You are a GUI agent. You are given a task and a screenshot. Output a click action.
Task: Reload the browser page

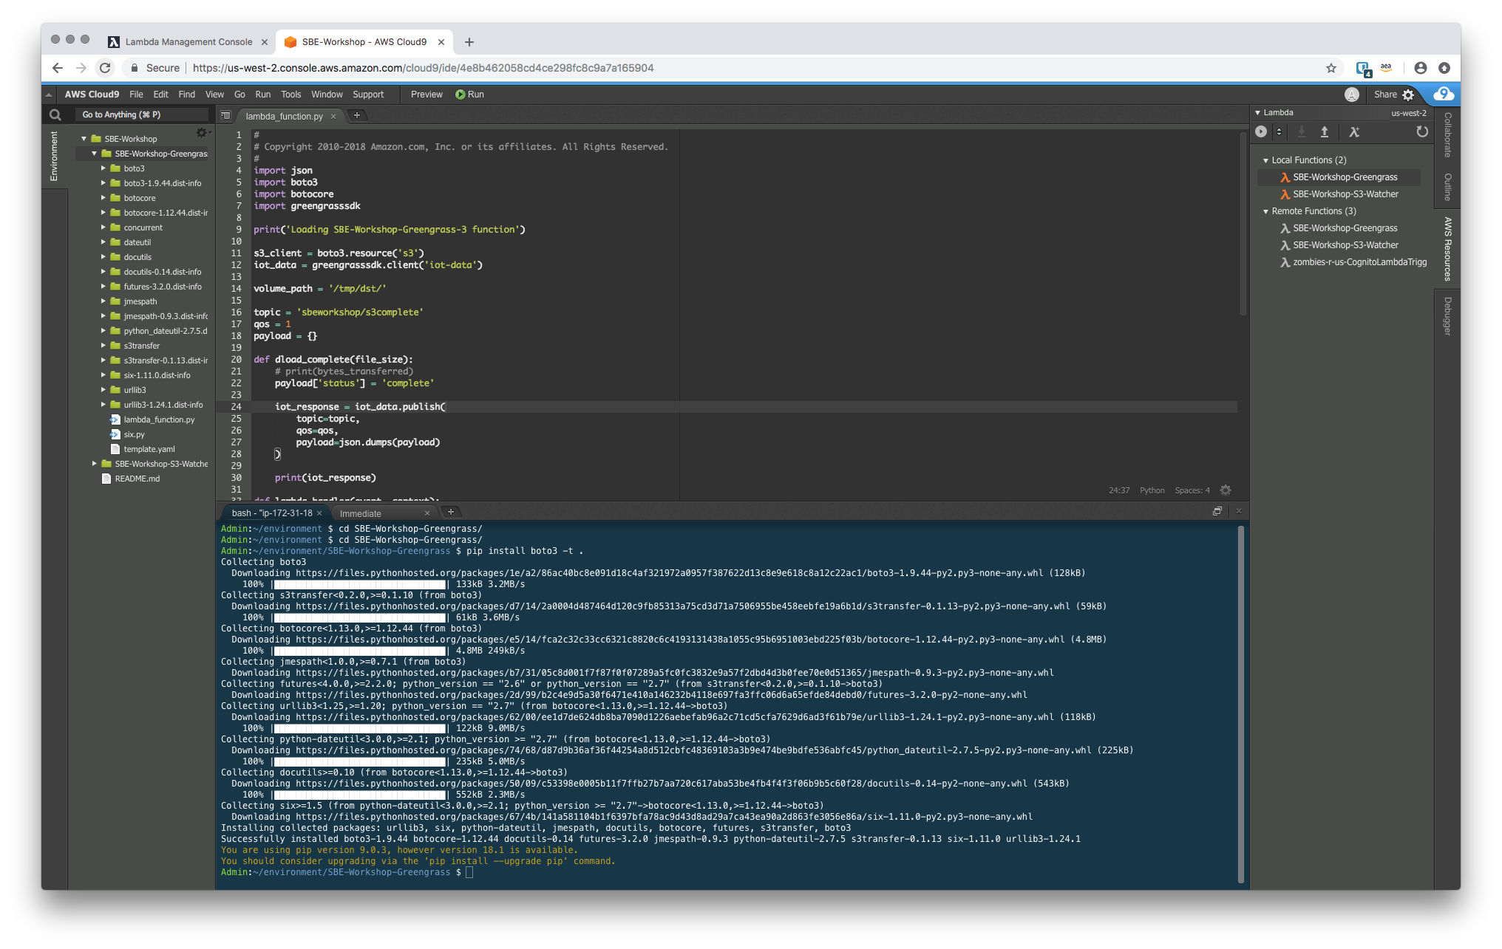[105, 68]
